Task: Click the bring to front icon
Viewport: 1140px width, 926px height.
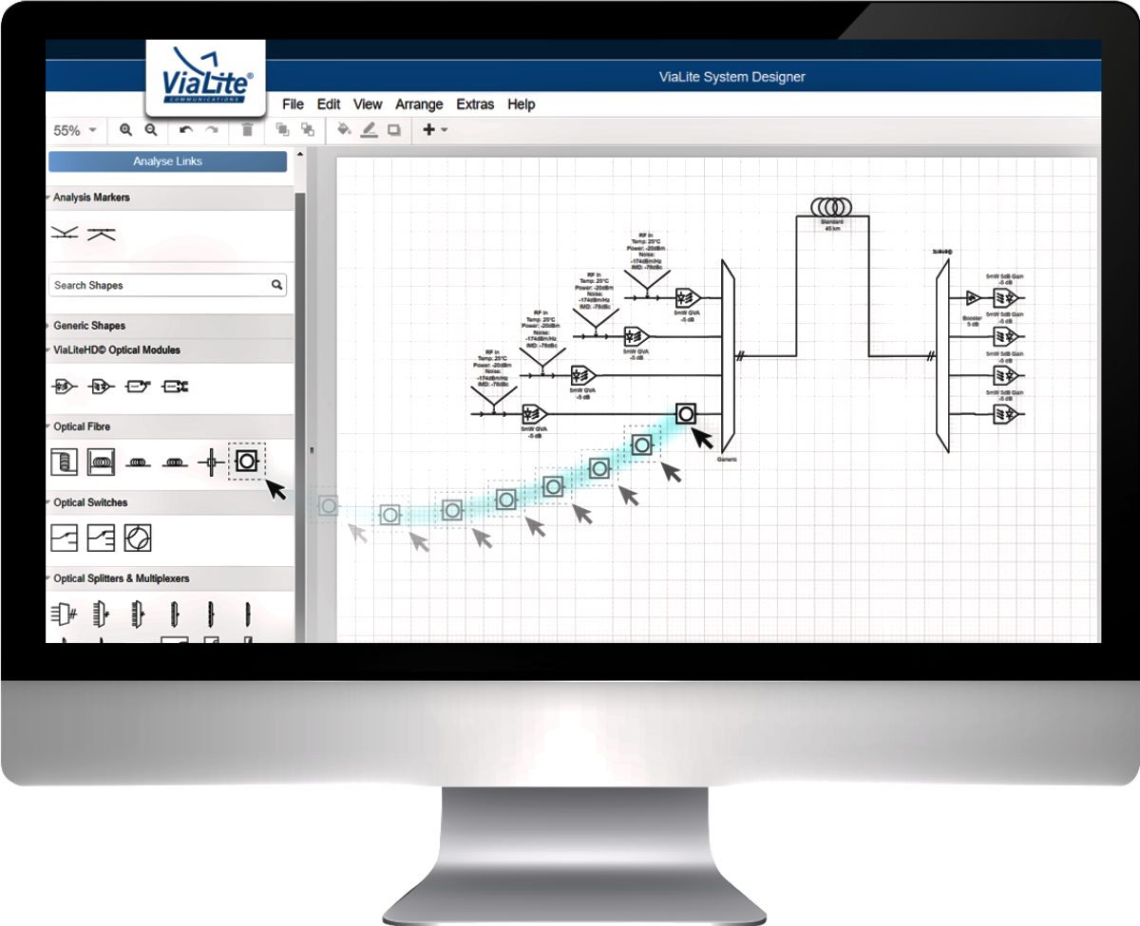Action: pyautogui.click(x=282, y=130)
